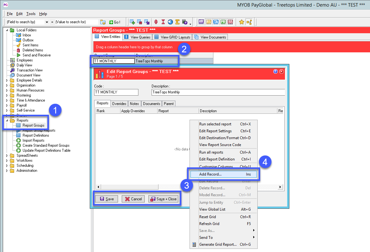370x252 pixels.
Task: Click the Save + Close button
Action: coord(163,199)
